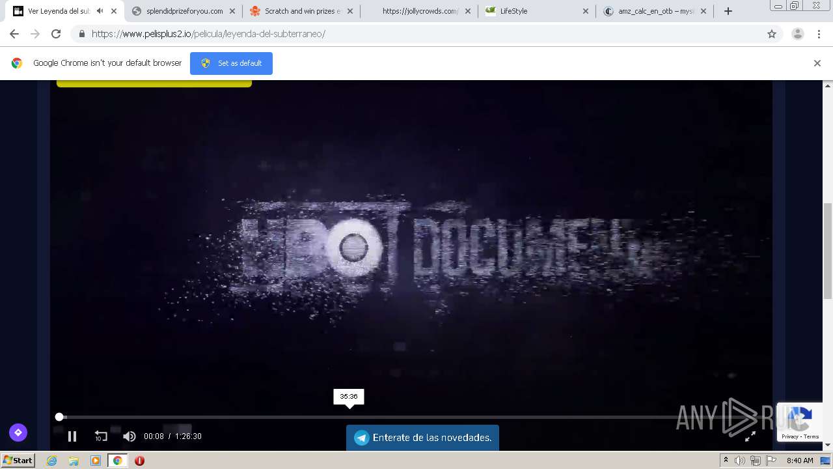This screenshot has width=833, height=469.
Task: Switch to amz_calc_en_otb tab
Action: tap(655, 11)
